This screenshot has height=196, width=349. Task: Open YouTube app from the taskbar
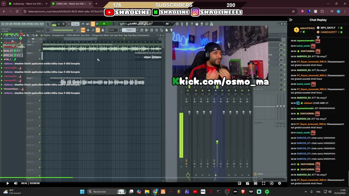coord(195,192)
